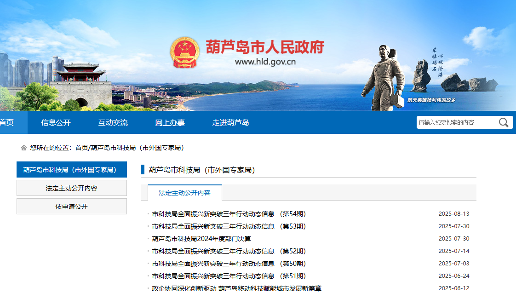Screen dimensions: 516x293
Task: Open the 第54期 动态信息 article
Action: 229,214
